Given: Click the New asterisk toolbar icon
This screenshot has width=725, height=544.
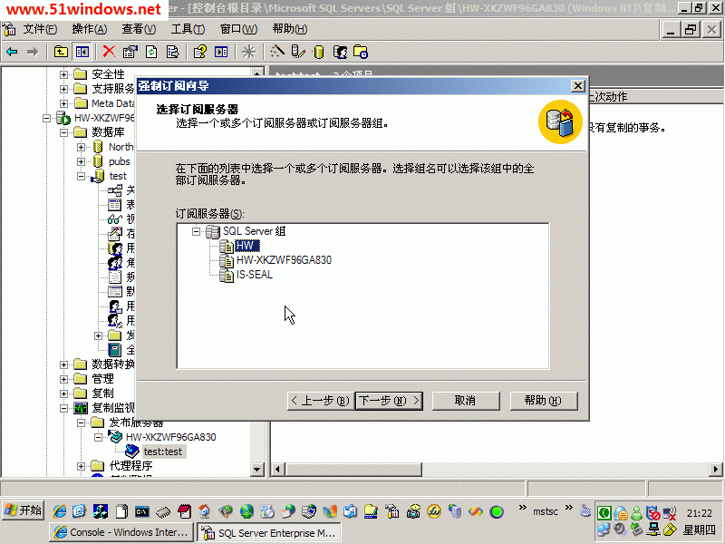Looking at the screenshot, I should (248, 52).
